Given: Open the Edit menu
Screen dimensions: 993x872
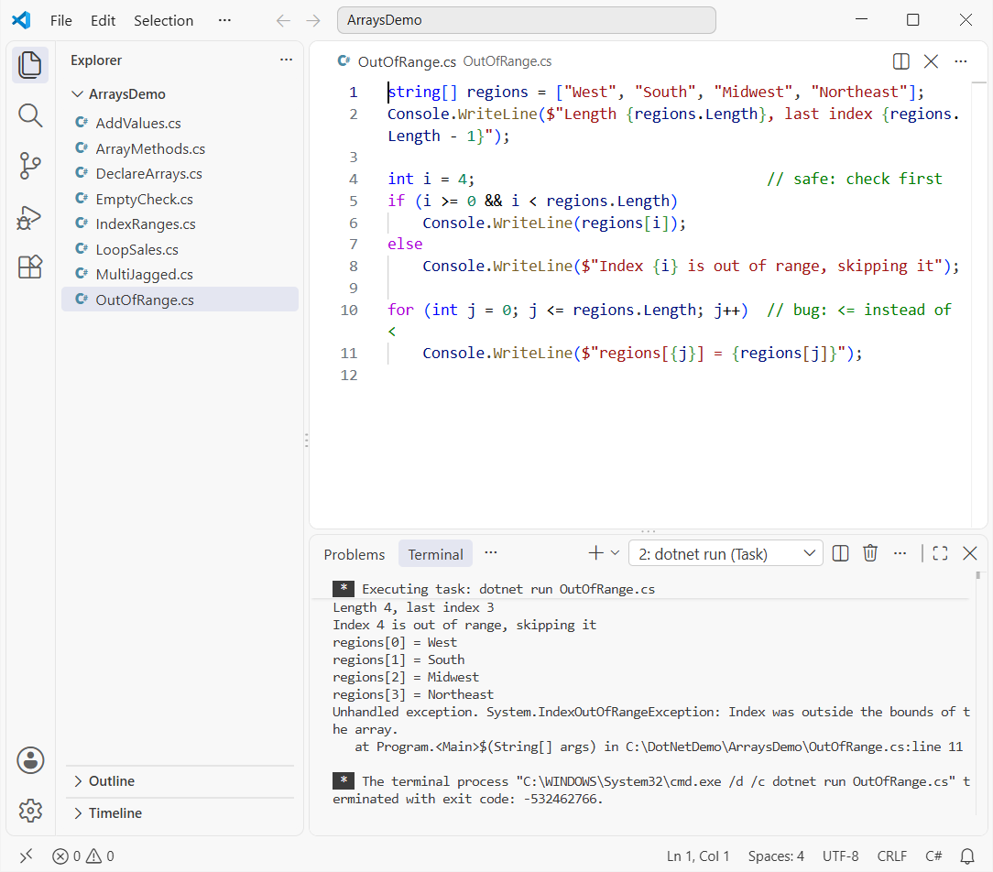Looking at the screenshot, I should point(103,20).
